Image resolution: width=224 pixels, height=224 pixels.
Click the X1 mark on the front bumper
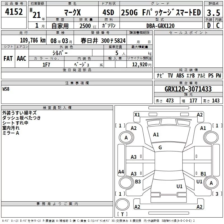point(137,115)
